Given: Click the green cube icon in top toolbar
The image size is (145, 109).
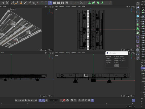Looking at the screenshot, I should pyautogui.click(x=98, y=3).
